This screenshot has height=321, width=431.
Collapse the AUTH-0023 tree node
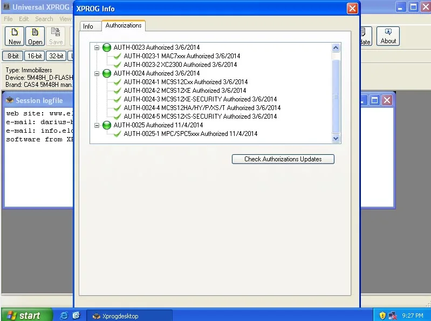tap(97, 47)
